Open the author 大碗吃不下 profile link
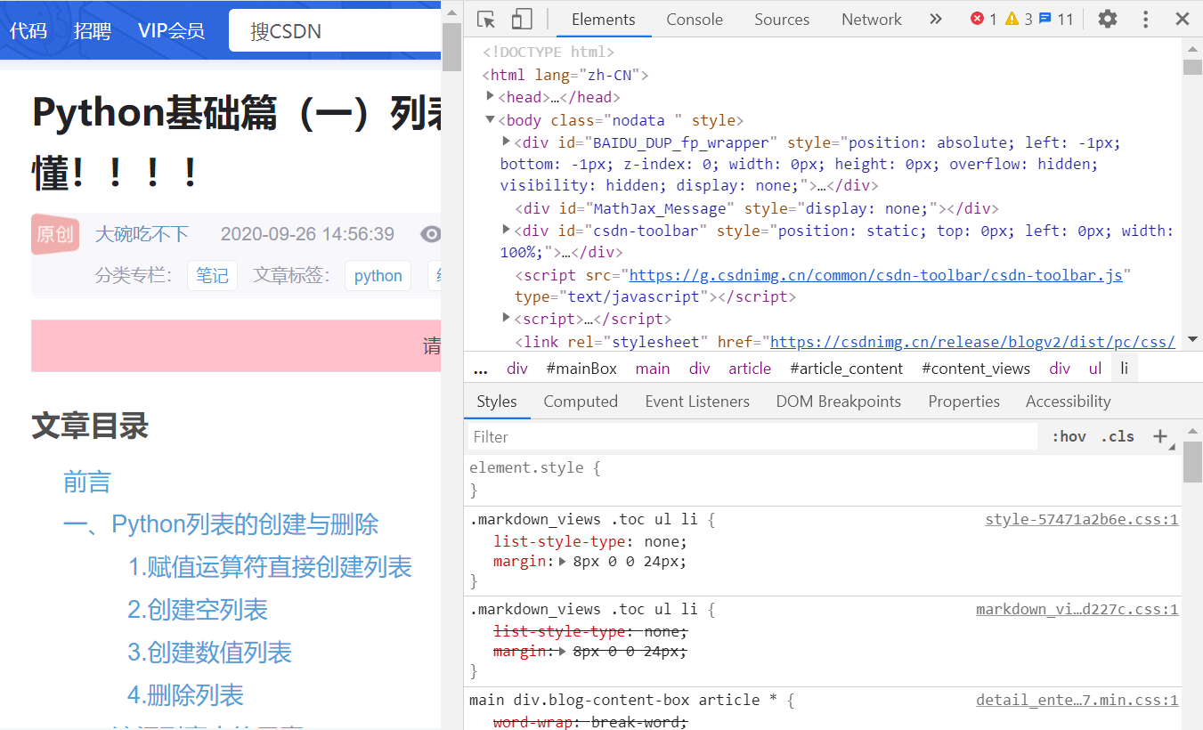1203x730 pixels. coord(142,234)
